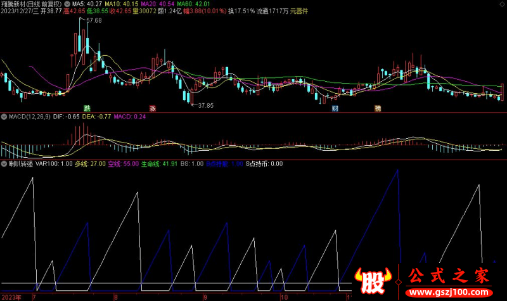Open the MACD(12,26,9) indicator name
This screenshot has width=507, height=301.
(x=27, y=117)
